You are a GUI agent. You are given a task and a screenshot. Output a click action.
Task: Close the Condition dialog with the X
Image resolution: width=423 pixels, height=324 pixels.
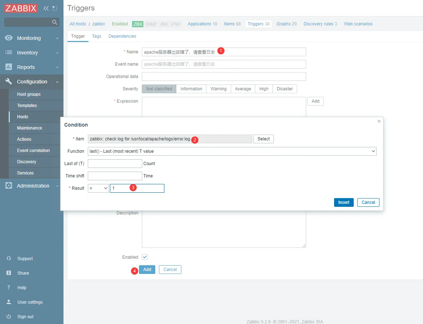coord(379,121)
